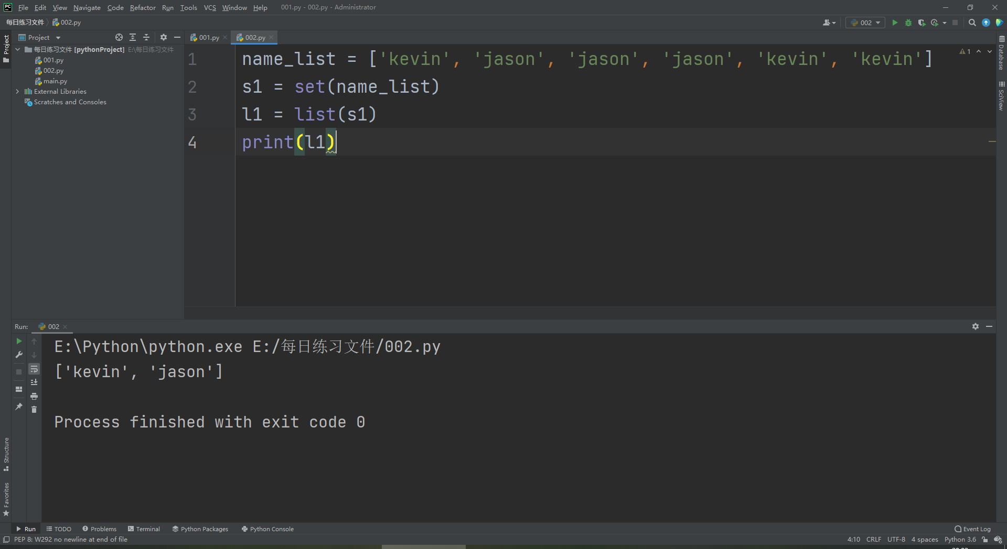Open the Terminal tool window tab
1007x549 pixels.
click(x=144, y=529)
